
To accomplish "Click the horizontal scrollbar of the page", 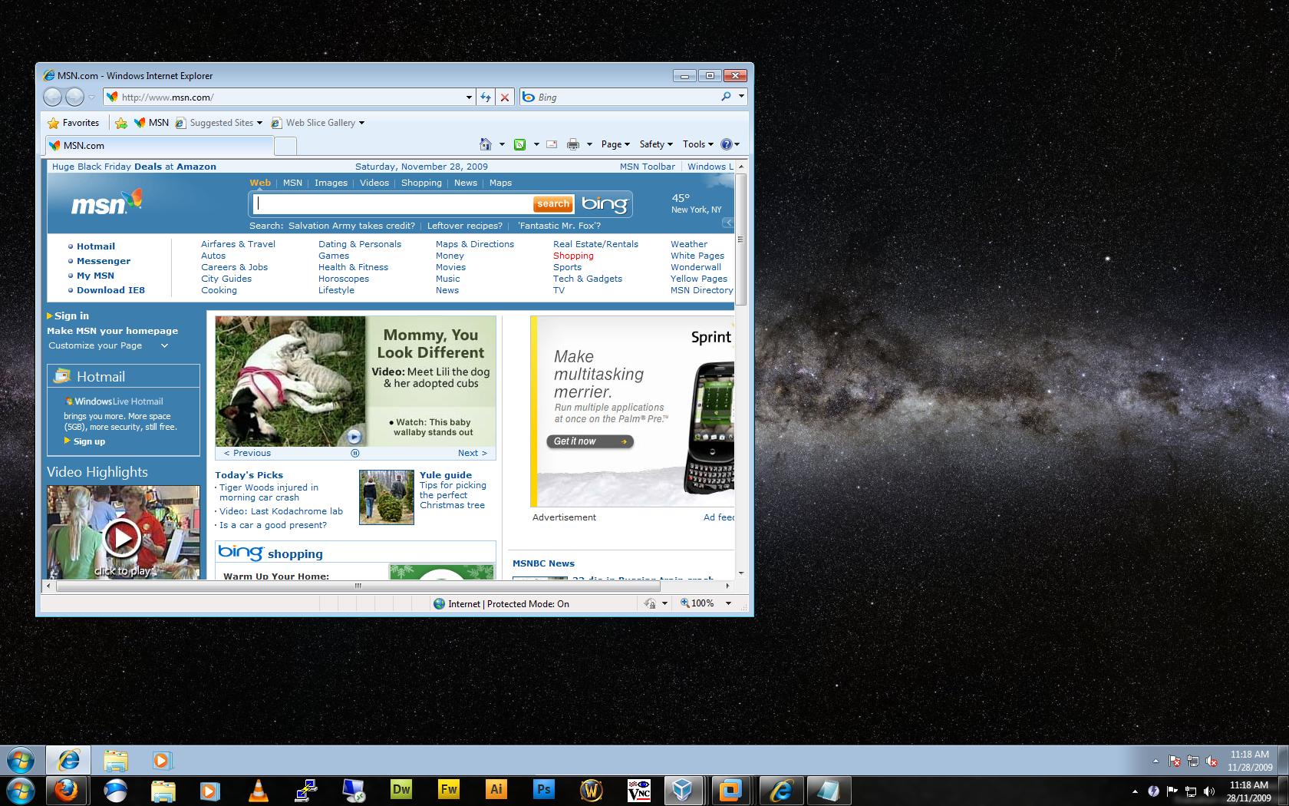I will pyautogui.click(x=357, y=586).
